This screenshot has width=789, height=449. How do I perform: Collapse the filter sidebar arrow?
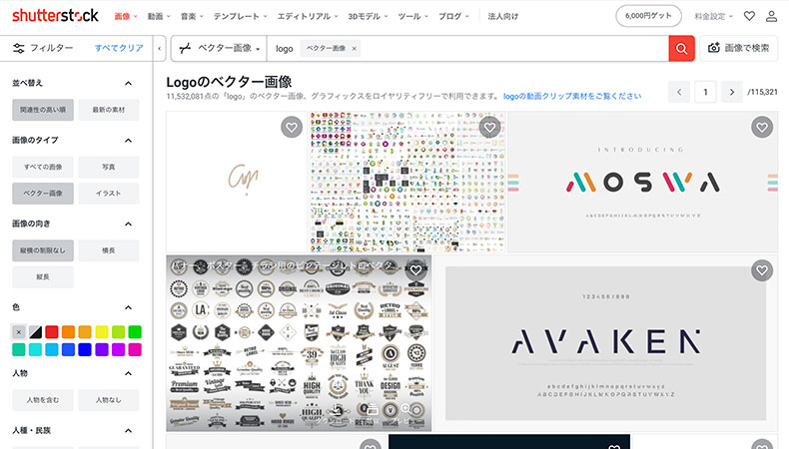tap(160, 48)
